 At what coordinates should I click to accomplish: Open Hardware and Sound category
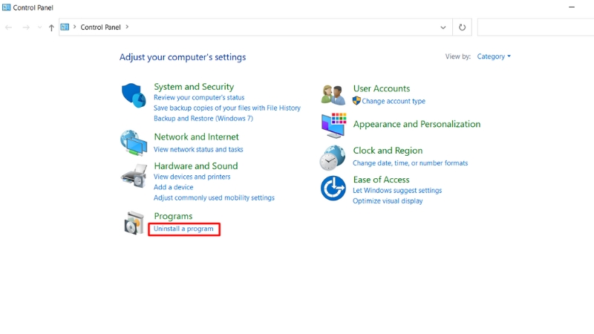(196, 166)
